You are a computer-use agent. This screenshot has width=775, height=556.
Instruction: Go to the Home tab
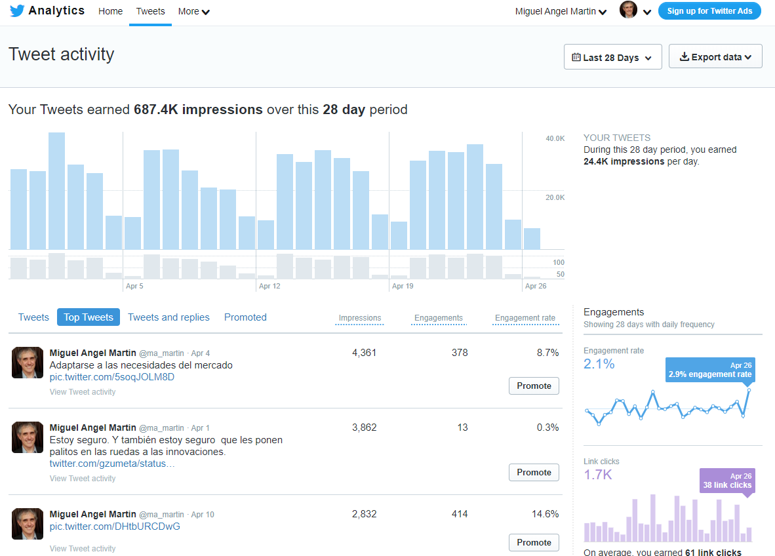110,11
